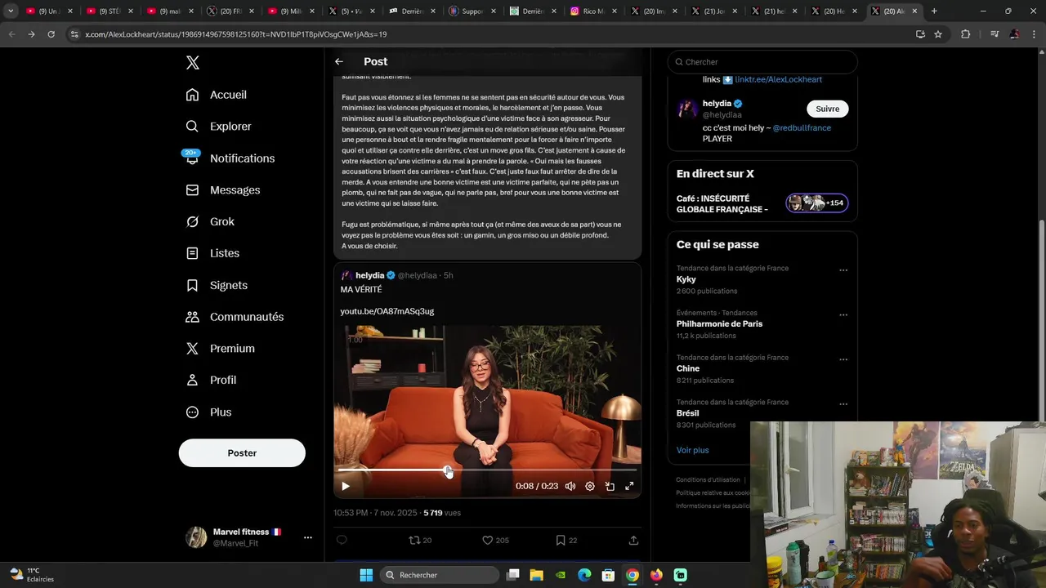Expand the Plus menu in sidebar
The height and width of the screenshot is (588, 1046).
(208, 412)
